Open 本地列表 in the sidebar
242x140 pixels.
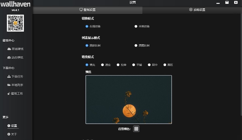[x=15, y=85]
